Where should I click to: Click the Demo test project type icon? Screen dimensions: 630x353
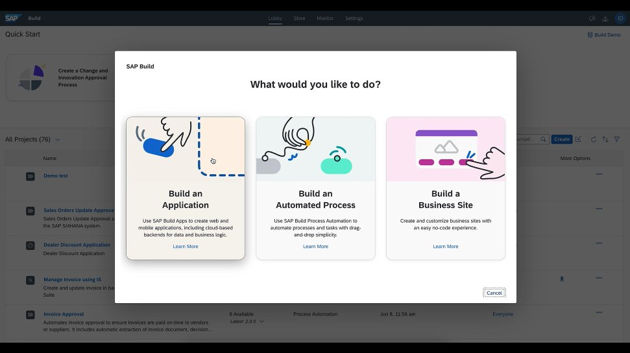[x=30, y=176]
